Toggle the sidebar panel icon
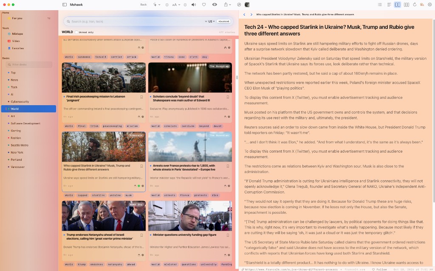The height and width of the screenshot is (271, 435). coord(65,5)
